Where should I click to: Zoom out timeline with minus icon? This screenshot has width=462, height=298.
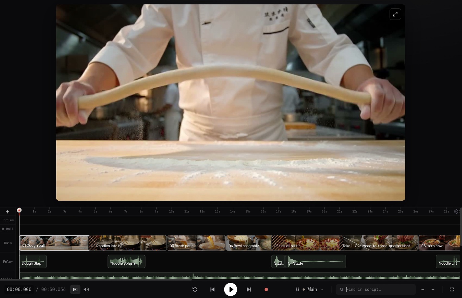point(423,289)
